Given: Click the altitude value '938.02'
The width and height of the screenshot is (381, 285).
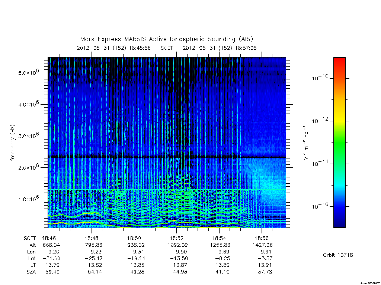Looking at the screenshot, I should pyautogui.click(x=136, y=245).
